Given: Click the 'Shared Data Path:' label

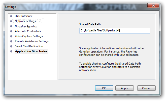Looking at the screenshot, I should click(x=90, y=24).
